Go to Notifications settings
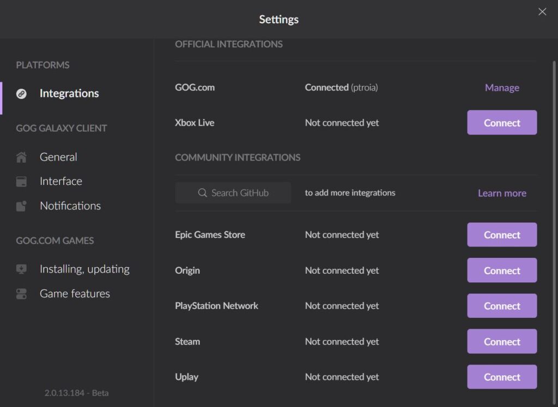Viewport: 558px width, 407px height. coord(70,206)
